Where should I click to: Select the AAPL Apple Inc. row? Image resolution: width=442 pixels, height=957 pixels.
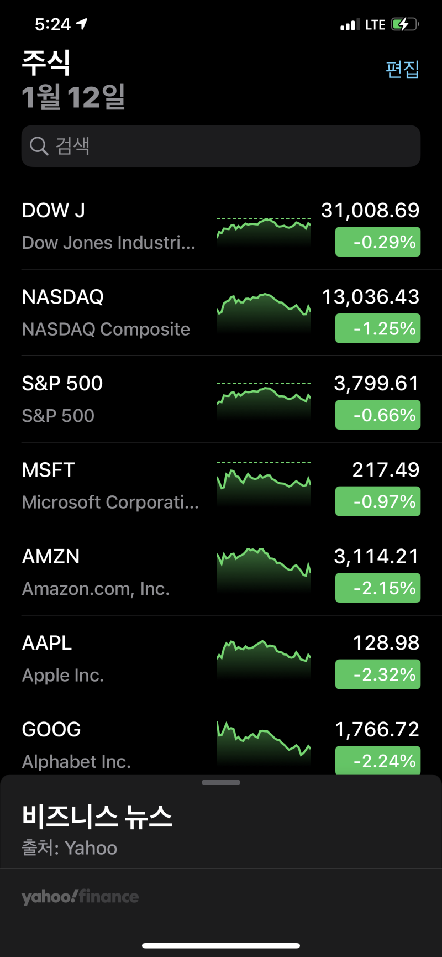click(x=110, y=659)
